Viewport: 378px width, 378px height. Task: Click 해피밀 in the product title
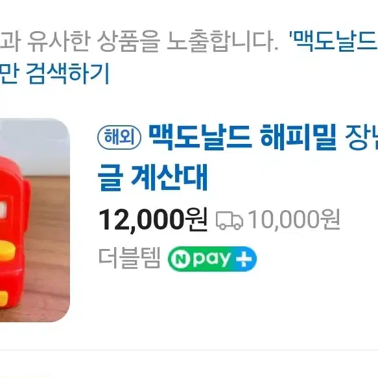click(x=298, y=137)
